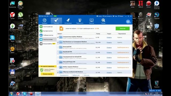Select Большие файлы in the sidebar
This screenshot has height=96, width=171.
48,44
